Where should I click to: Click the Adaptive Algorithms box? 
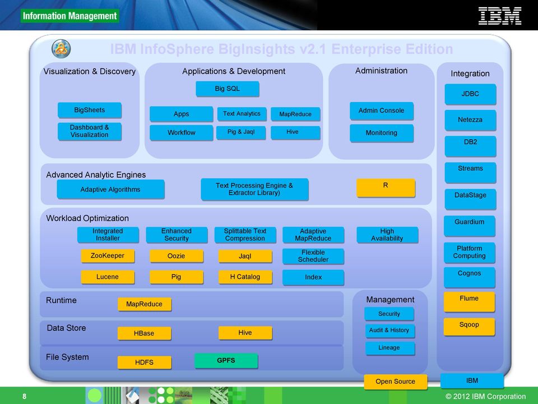tap(110, 189)
